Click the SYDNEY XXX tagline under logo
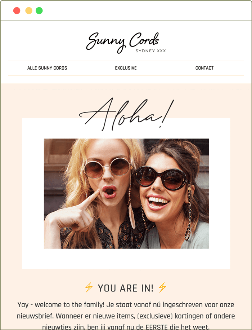This screenshot has width=252, height=330. [x=151, y=51]
